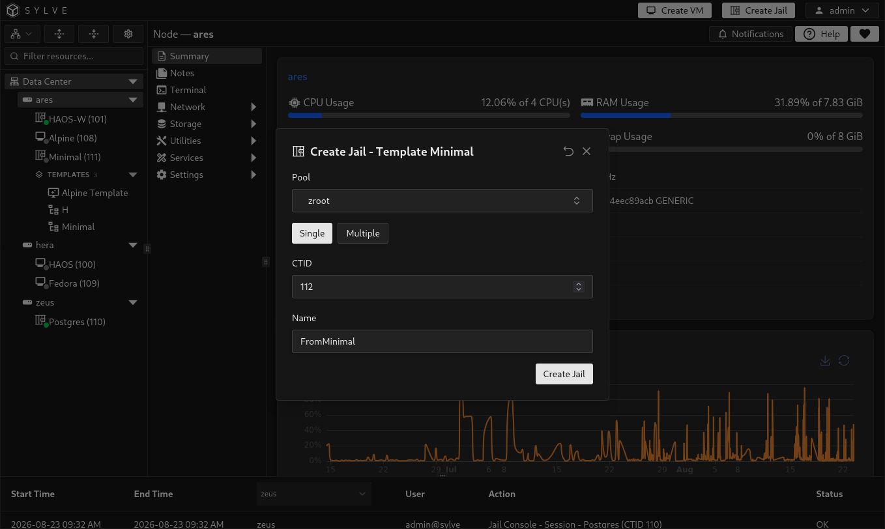This screenshot has width=885, height=529.
Task: Open the Summary tab
Action: [x=207, y=56]
